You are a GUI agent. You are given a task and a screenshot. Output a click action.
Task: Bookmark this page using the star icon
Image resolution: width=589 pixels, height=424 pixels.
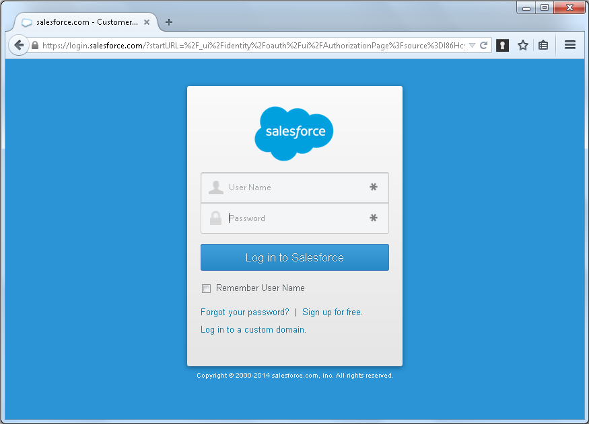[x=523, y=44]
